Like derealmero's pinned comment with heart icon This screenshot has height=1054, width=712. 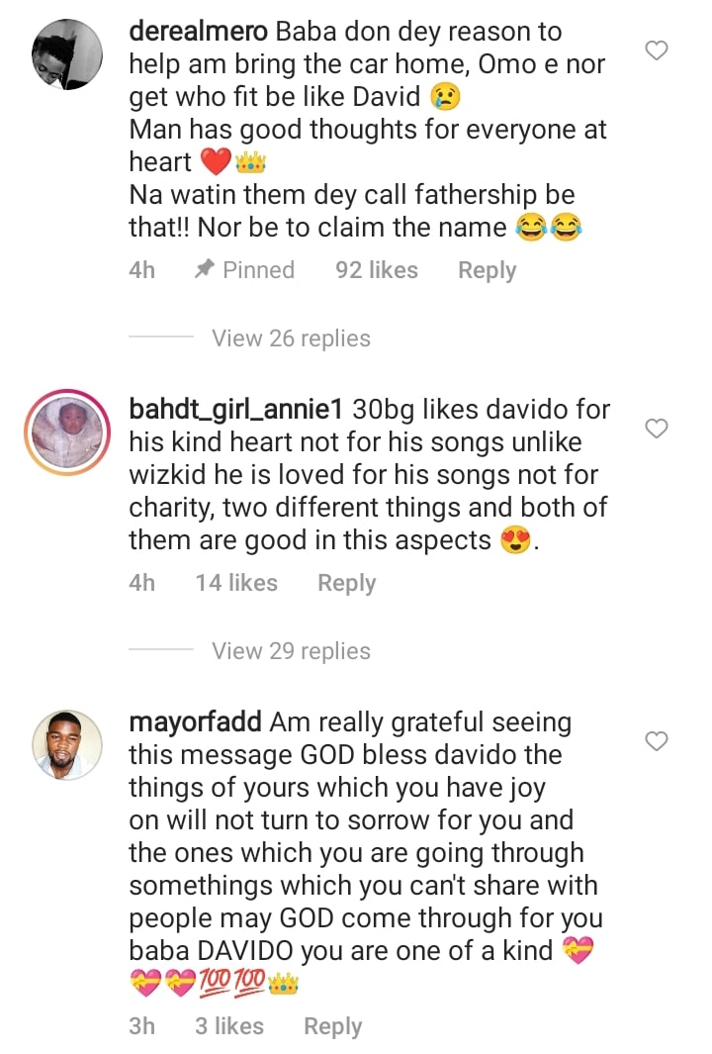(657, 49)
